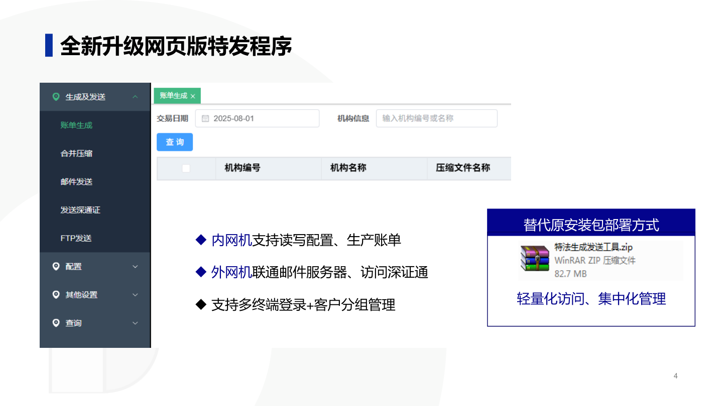Viewport: 723px width, 406px height.
Task: Focus the 机构信息 search input
Action: click(437, 118)
